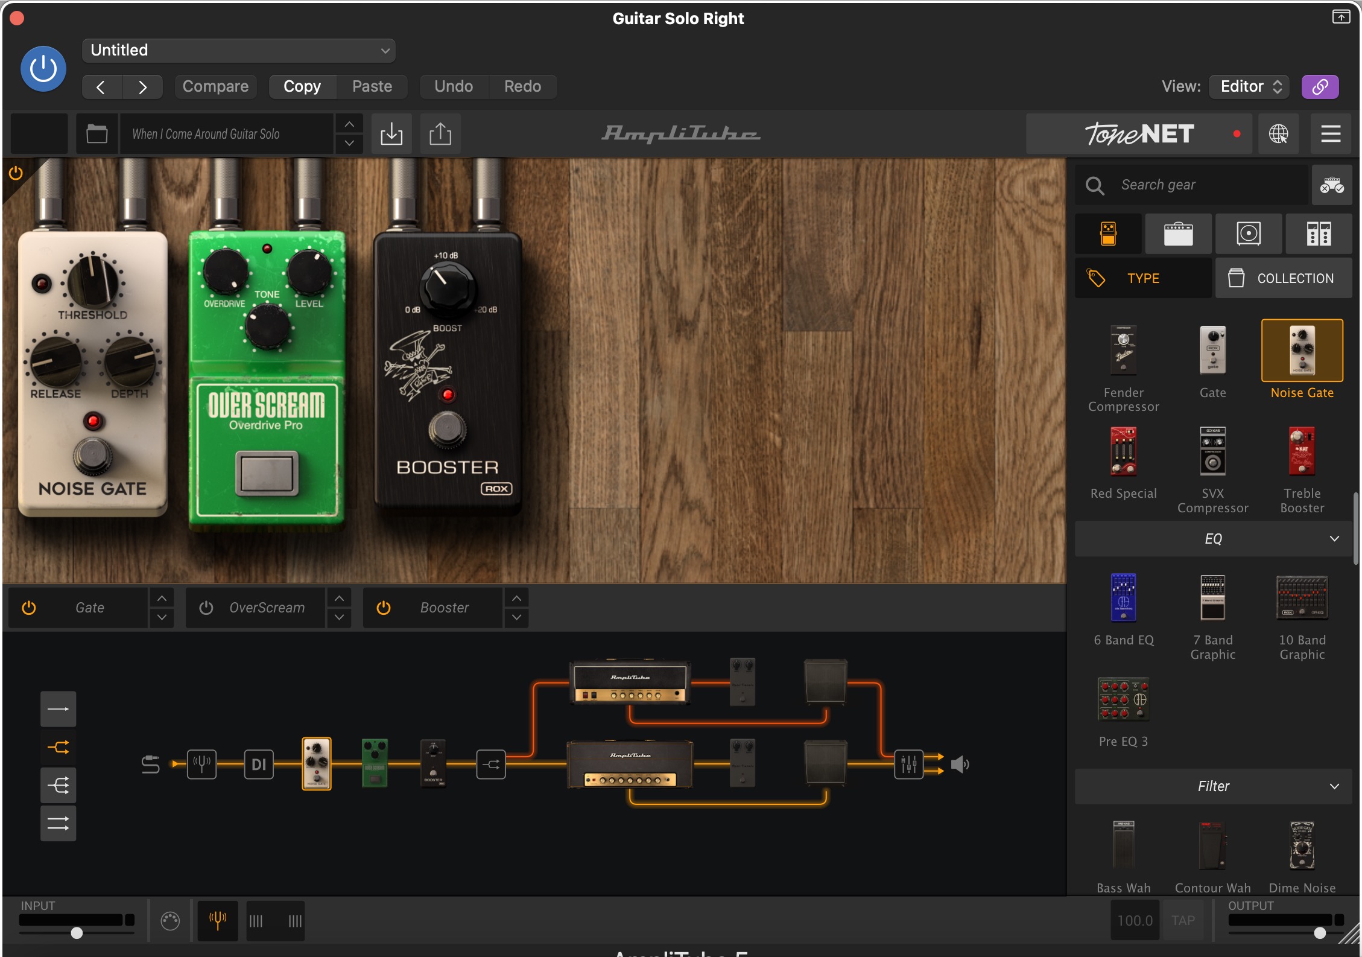1362x957 pixels.
Task: Click the tuner node in signal chain
Action: pyautogui.click(x=201, y=765)
